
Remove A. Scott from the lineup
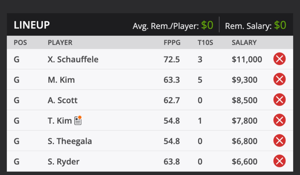pyautogui.click(x=279, y=100)
